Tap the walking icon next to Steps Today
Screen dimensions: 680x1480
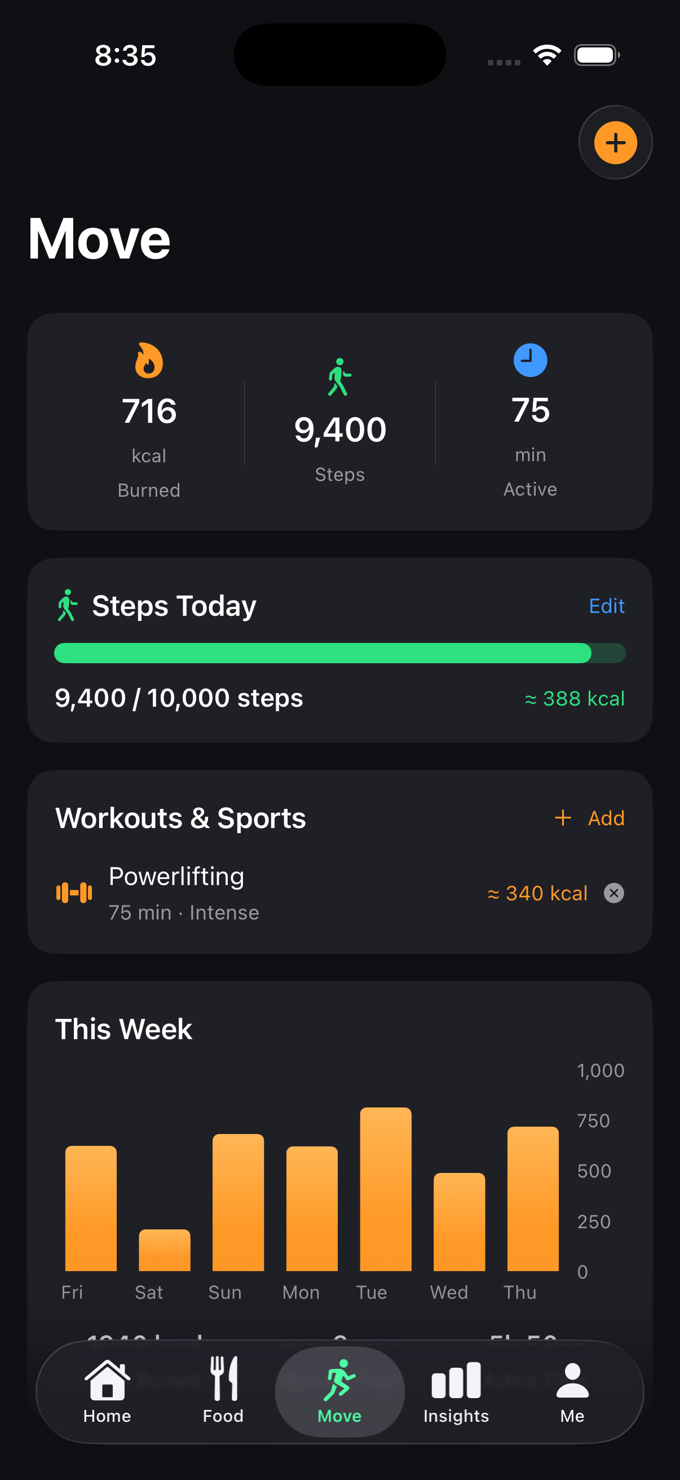tap(67, 605)
